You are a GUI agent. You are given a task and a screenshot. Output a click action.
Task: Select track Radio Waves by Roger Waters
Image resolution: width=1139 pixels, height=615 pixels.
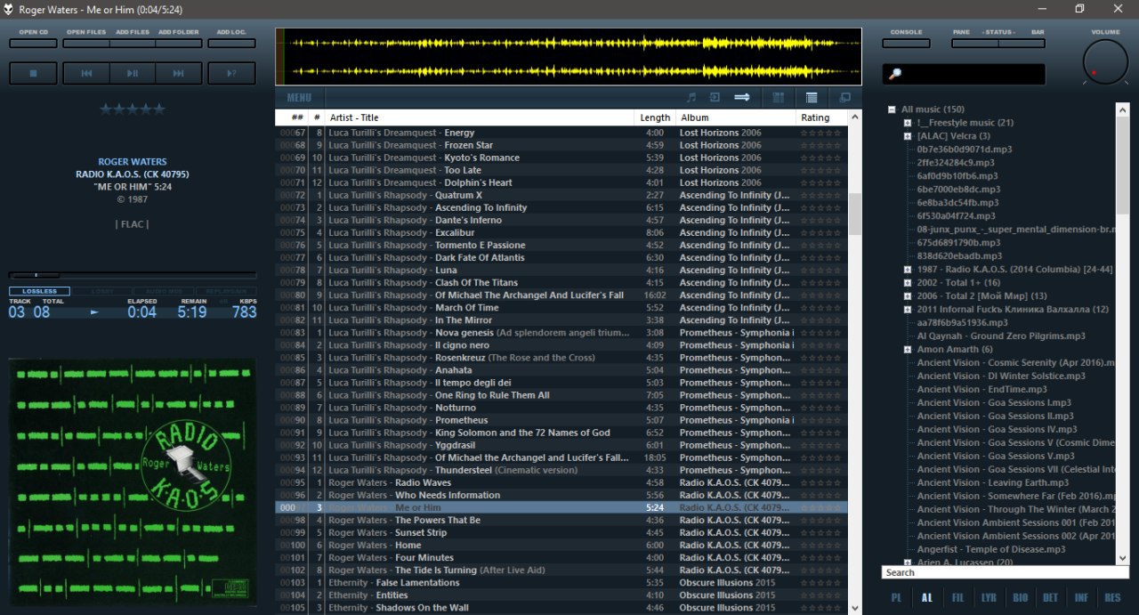[x=561, y=482]
